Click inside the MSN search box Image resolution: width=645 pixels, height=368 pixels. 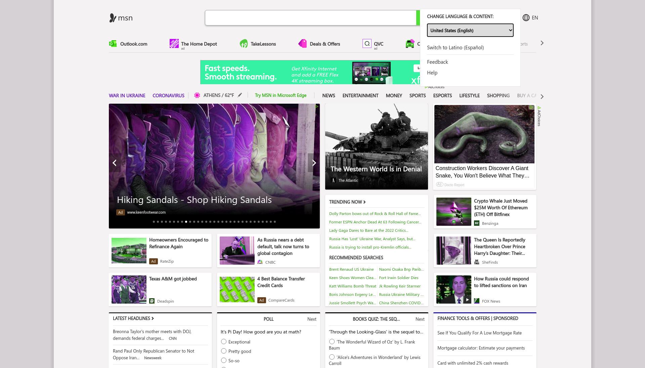click(311, 18)
